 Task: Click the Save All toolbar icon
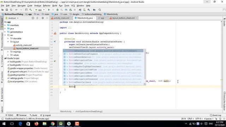(x=7, y=10)
